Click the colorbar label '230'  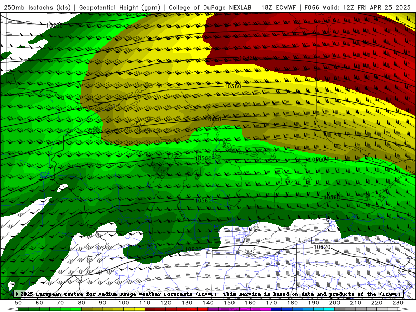tap(398, 303)
